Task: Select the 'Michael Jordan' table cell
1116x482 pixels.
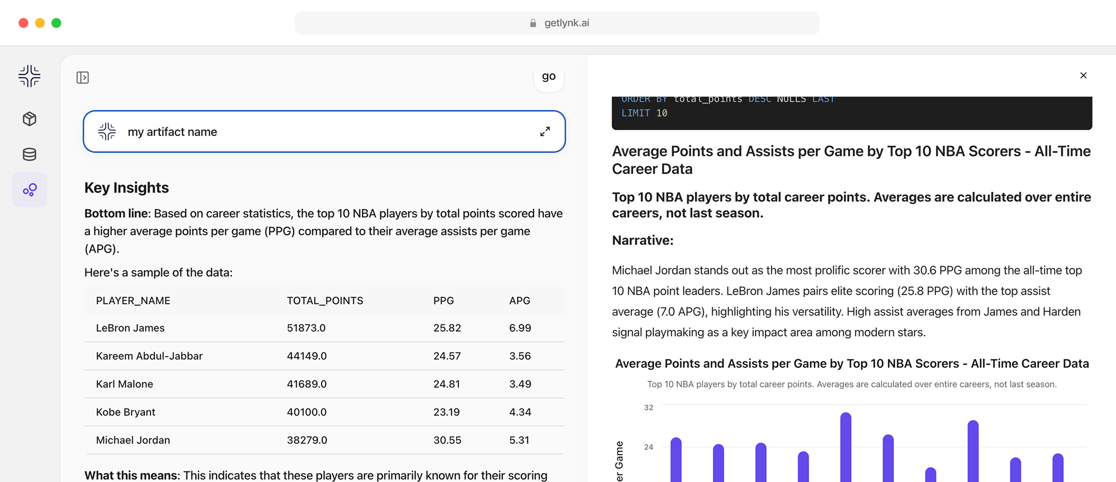Action: pyautogui.click(x=133, y=440)
